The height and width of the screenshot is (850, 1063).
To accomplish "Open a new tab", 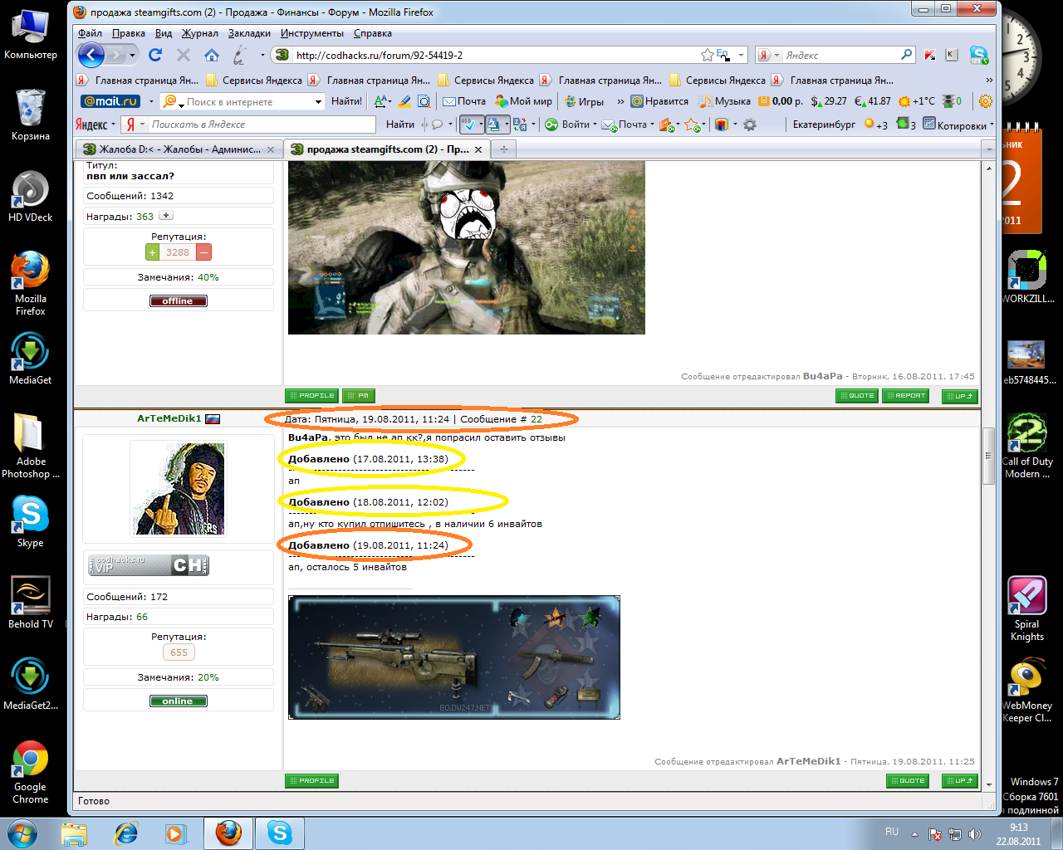I will 503,149.
